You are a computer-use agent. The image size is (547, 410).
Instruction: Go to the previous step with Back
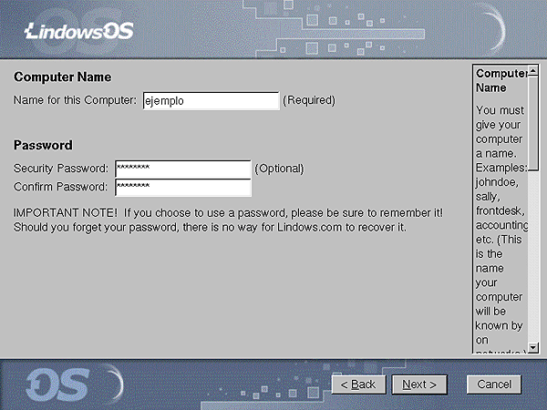pyautogui.click(x=358, y=384)
